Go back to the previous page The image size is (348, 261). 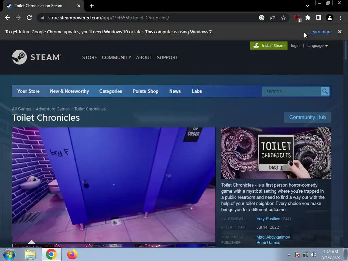click(x=7, y=18)
